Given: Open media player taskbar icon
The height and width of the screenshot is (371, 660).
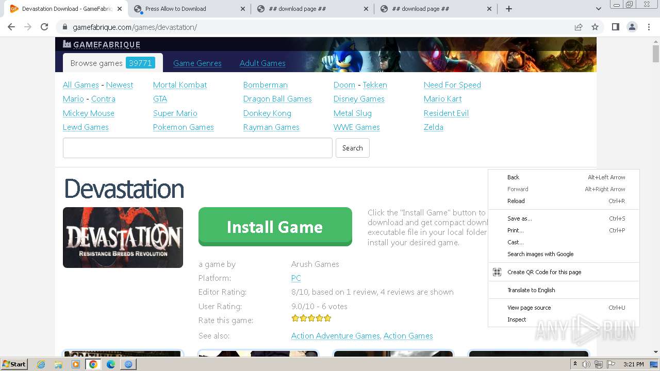Looking at the screenshot, I should (76, 364).
